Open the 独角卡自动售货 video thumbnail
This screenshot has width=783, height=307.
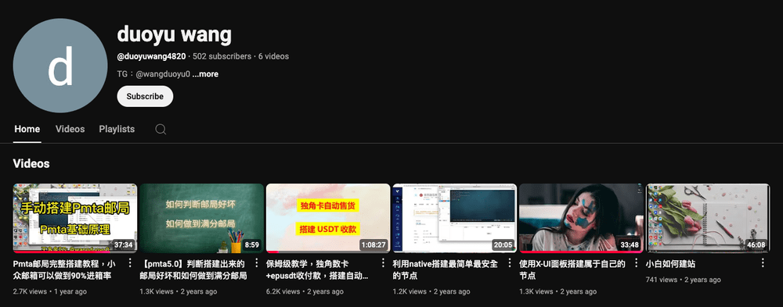328,218
